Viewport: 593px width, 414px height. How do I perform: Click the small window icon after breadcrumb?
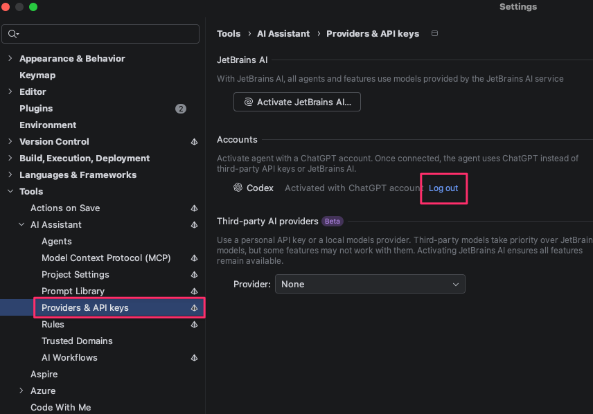pyautogui.click(x=434, y=34)
